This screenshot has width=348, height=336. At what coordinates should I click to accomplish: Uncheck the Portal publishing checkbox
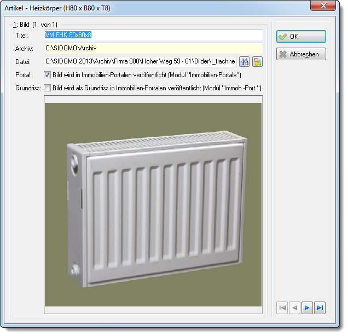(47, 75)
